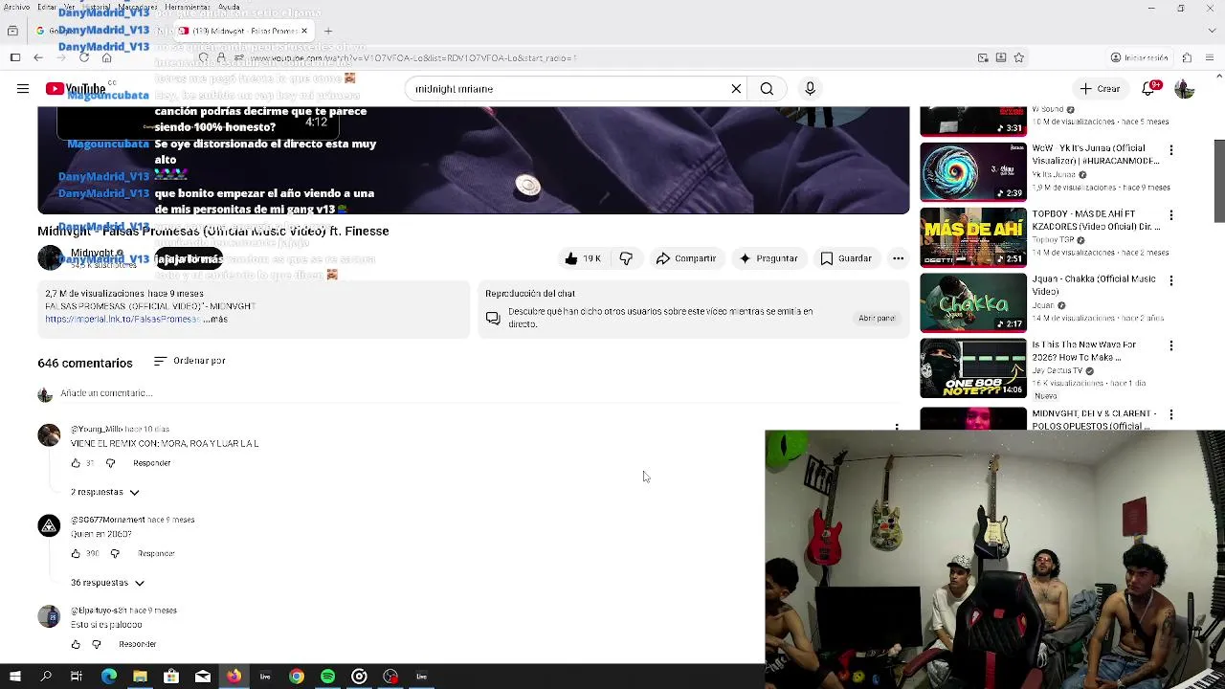
Task: Save video with Guardar
Action: tap(846, 258)
